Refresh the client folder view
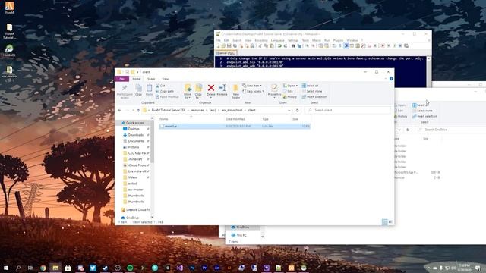The height and width of the screenshot is (273, 486). [x=297, y=111]
